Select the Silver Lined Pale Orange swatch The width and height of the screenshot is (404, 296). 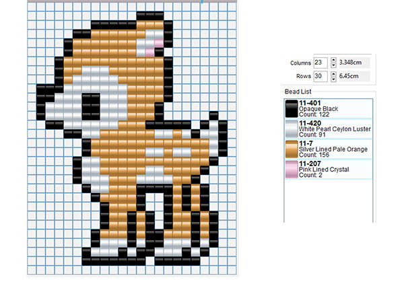(292, 149)
